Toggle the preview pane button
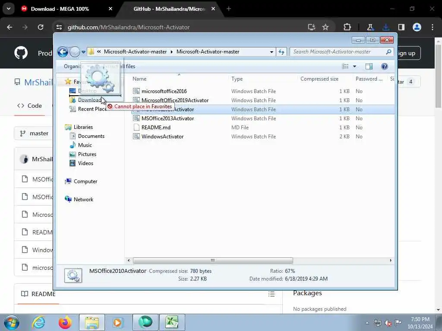 369,66
